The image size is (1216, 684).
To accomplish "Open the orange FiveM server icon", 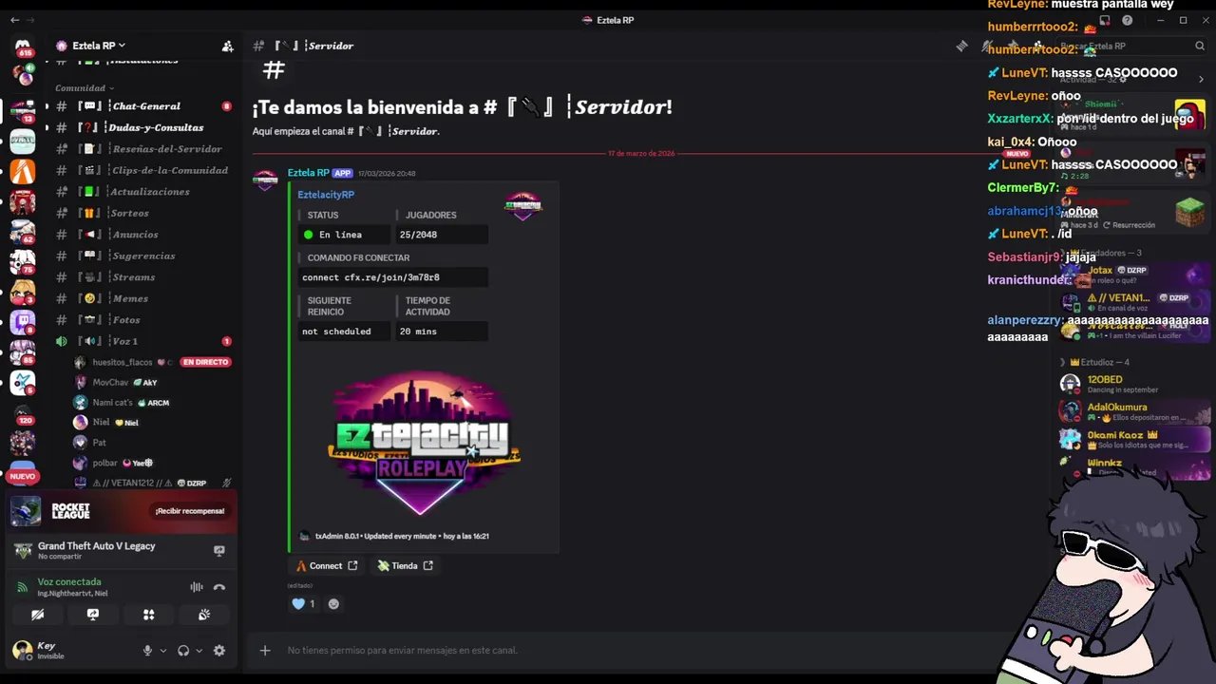I will [23, 171].
